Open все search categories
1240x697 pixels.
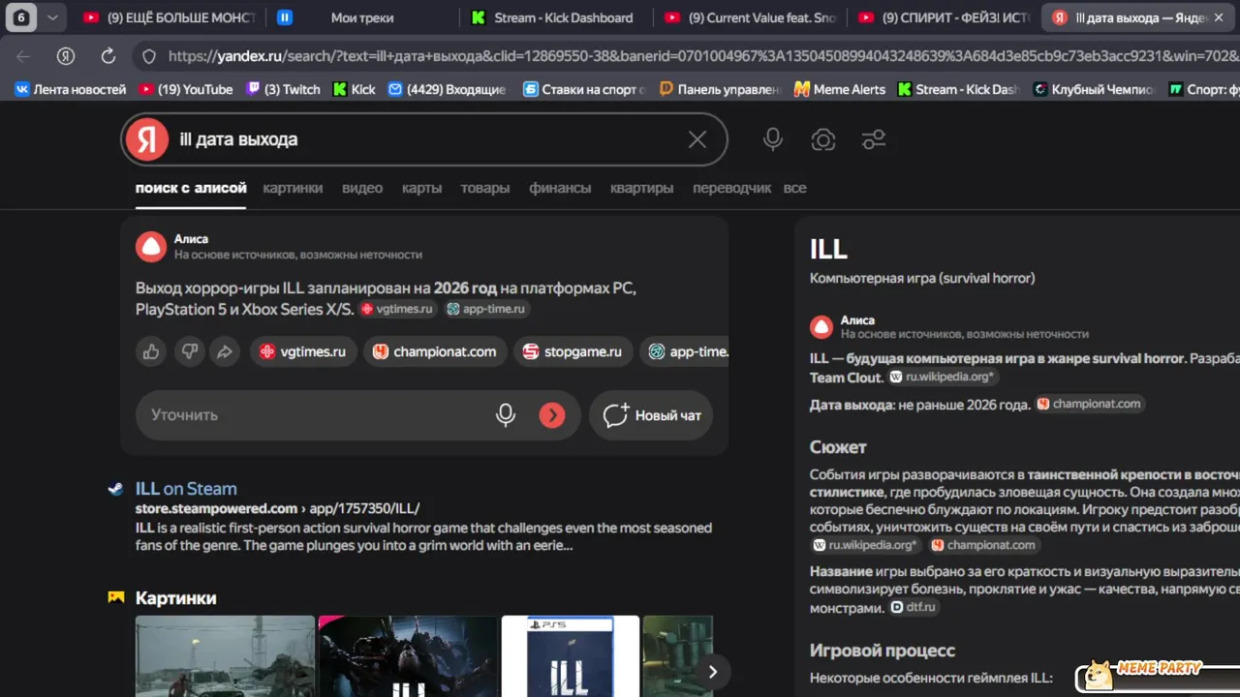[794, 188]
